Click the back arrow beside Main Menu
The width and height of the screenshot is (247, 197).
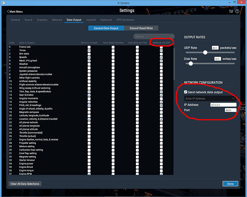point(8,11)
